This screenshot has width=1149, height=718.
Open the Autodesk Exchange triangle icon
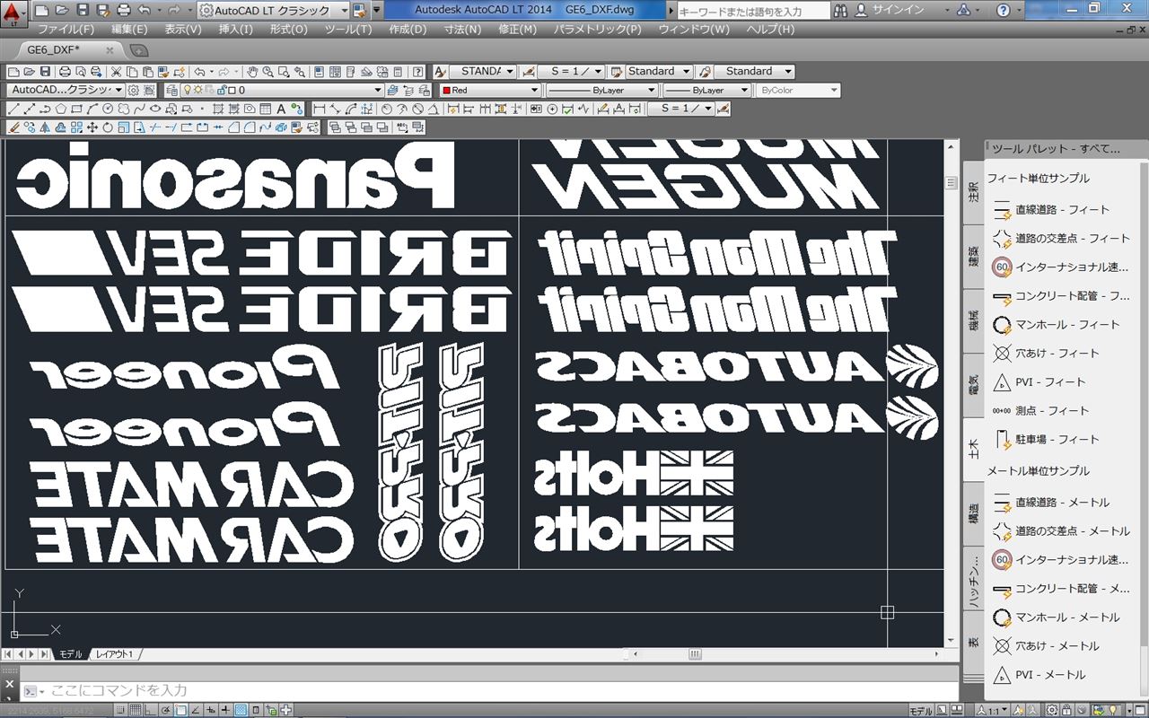pos(963,11)
